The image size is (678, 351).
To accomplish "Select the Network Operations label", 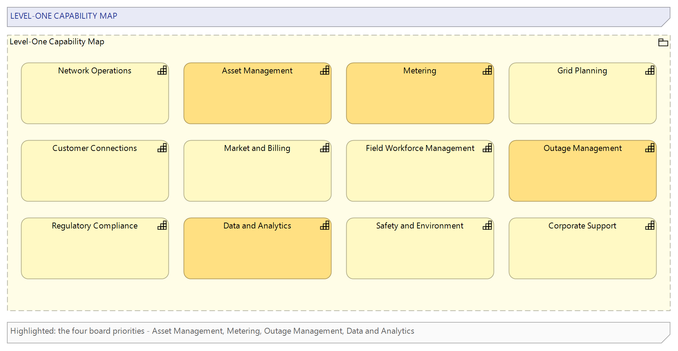I will tap(94, 71).
